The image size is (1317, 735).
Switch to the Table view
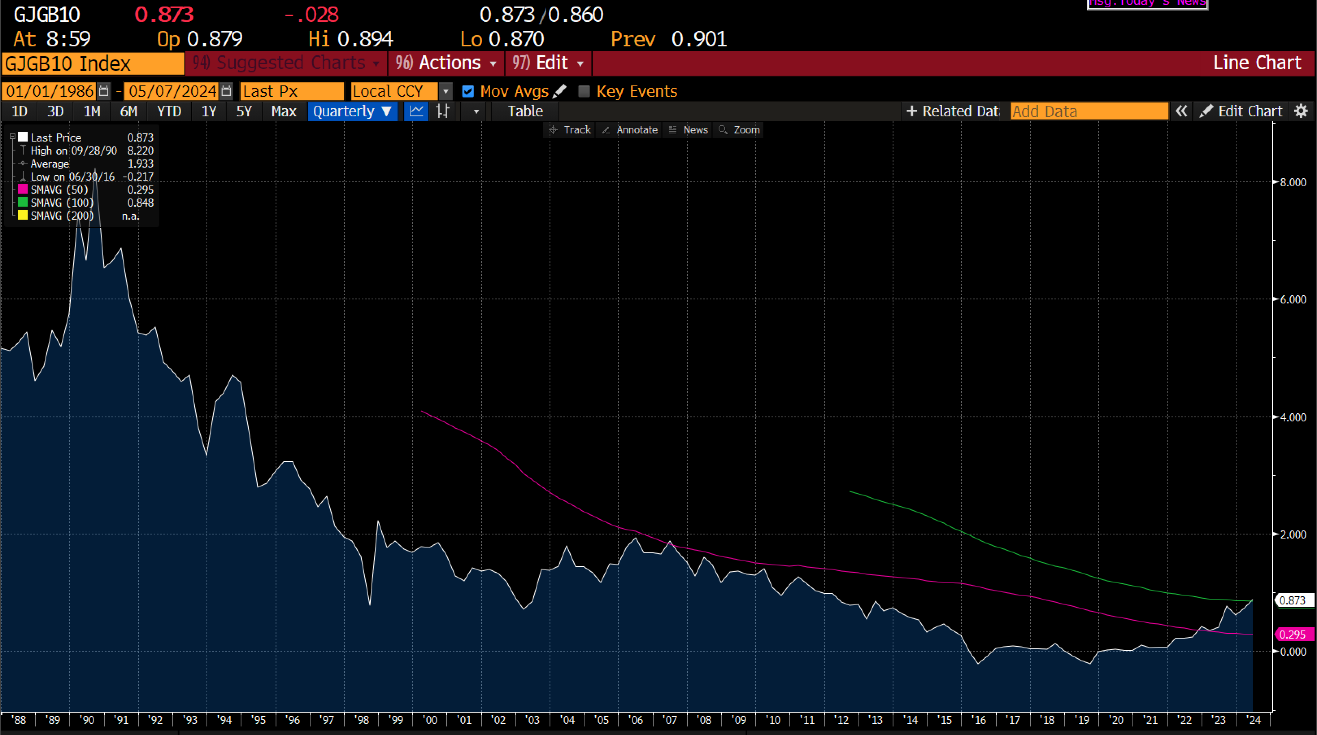tap(525, 111)
